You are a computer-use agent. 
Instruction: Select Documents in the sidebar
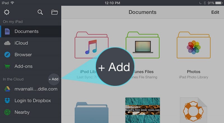[31, 32]
